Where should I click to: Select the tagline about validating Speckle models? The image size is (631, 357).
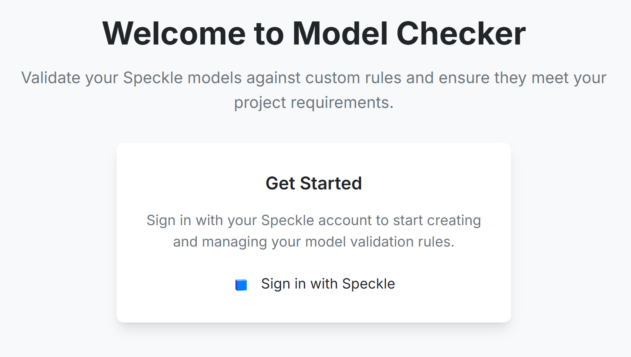314,90
